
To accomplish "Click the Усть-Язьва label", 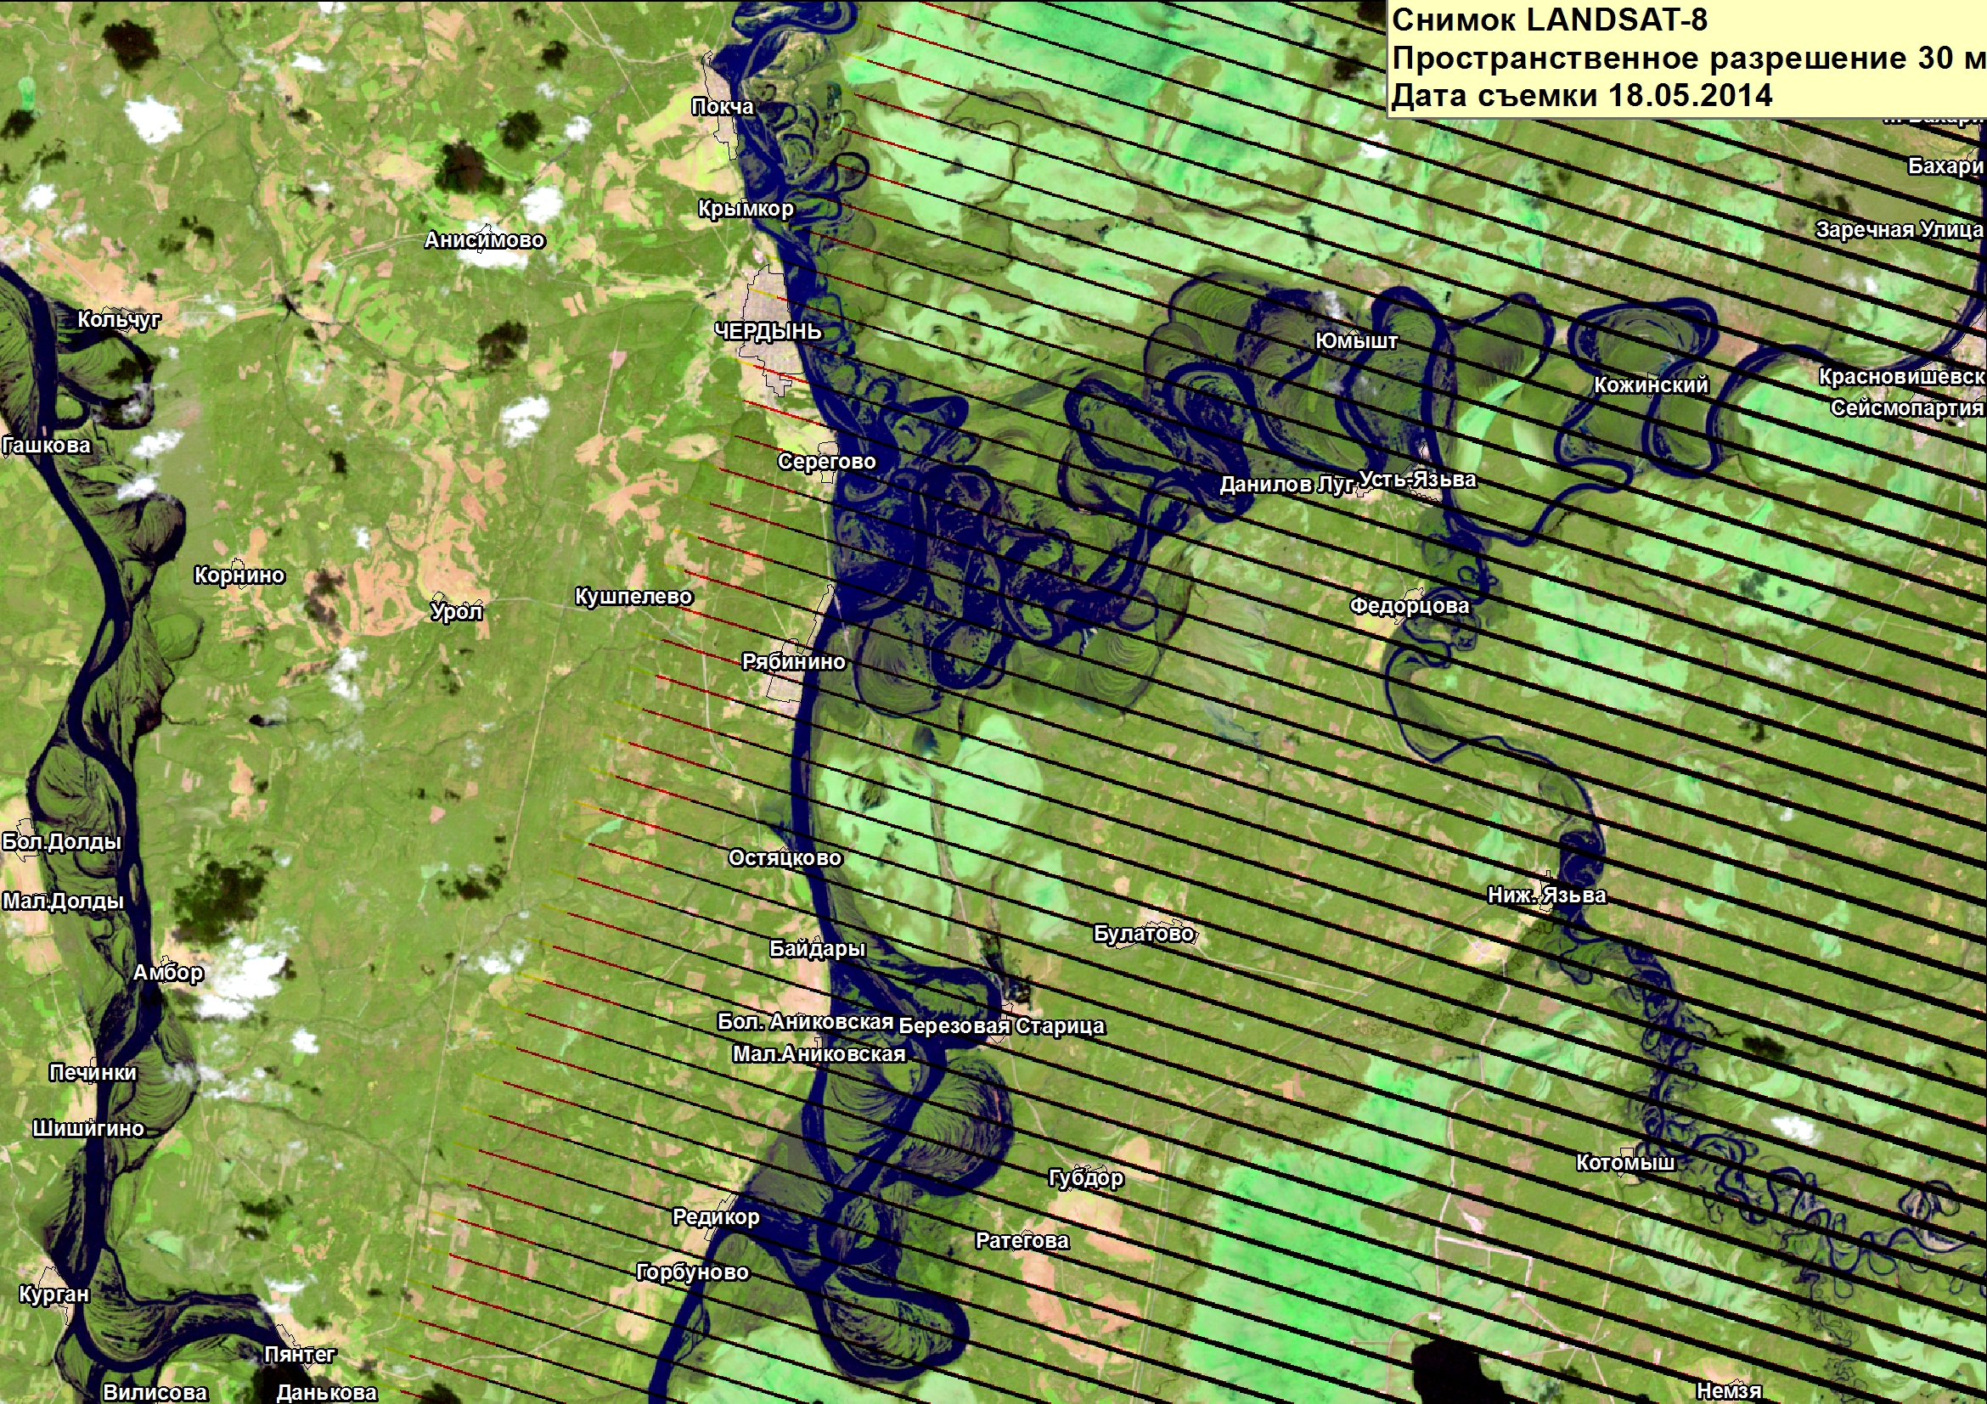I will [1417, 480].
